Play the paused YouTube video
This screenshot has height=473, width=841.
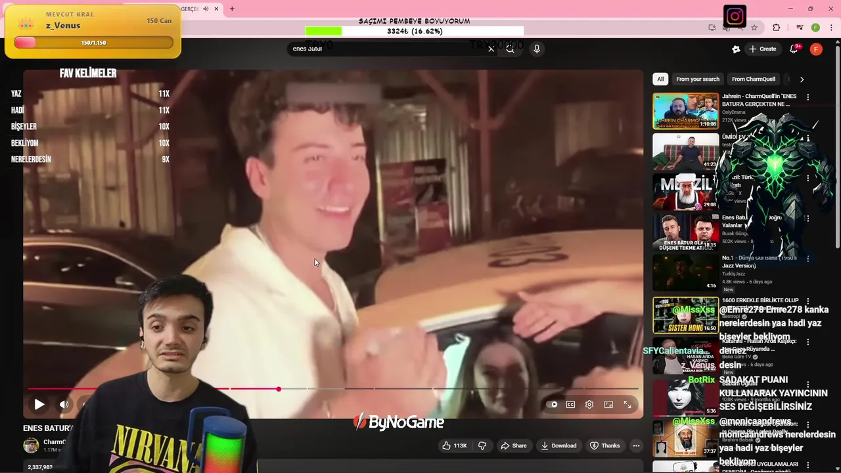tap(39, 404)
